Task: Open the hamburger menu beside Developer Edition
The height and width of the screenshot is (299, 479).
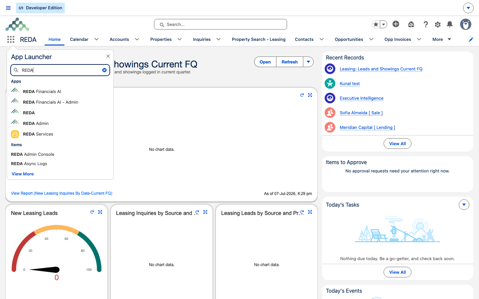Action: [8, 8]
